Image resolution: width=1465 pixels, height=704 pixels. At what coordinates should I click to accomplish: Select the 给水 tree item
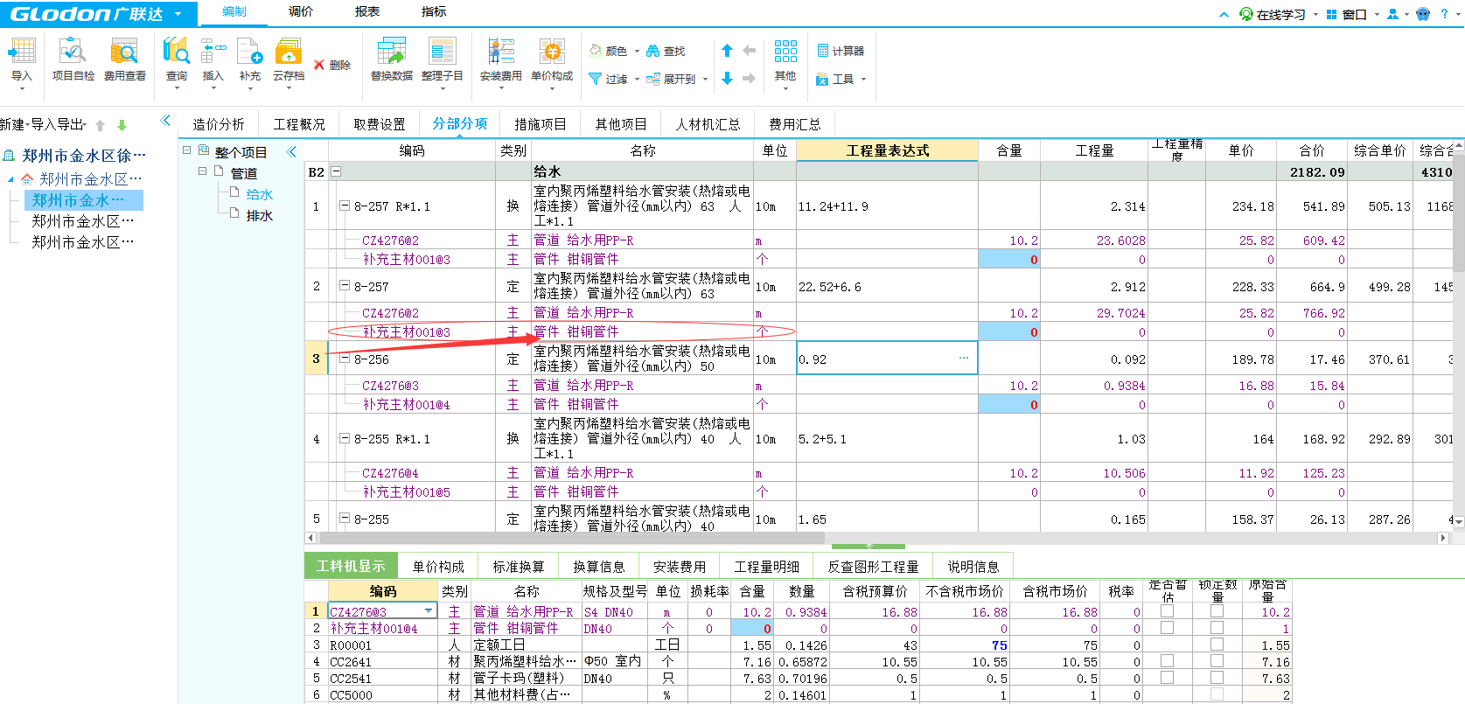[x=260, y=195]
